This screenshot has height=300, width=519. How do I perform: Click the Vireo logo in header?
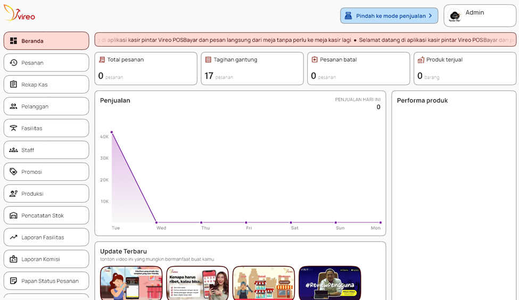click(x=20, y=14)
